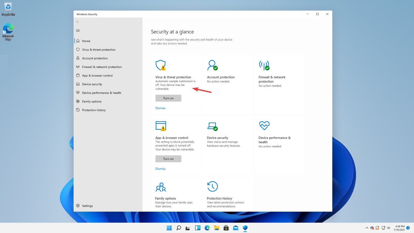Minimize the Windows Security window
The image size is (414, 233).
[307, 14]
